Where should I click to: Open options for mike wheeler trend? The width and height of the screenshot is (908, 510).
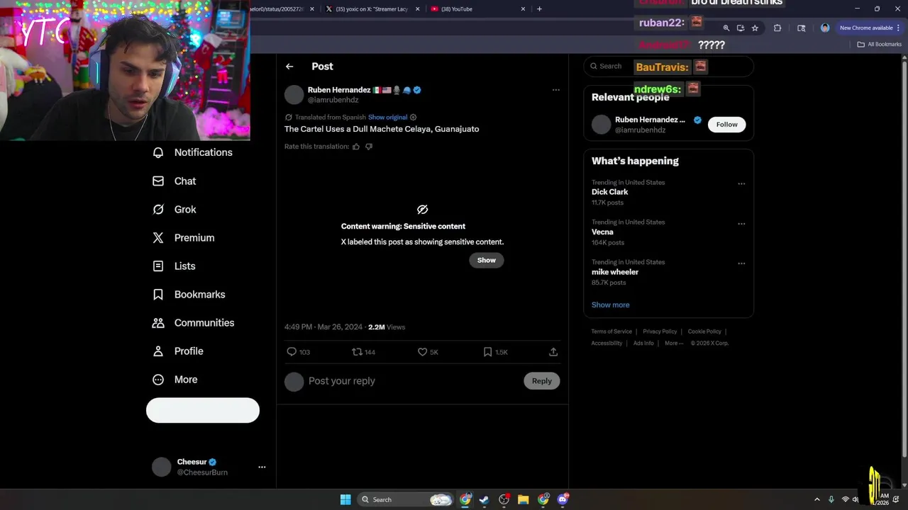click(741, 263)
